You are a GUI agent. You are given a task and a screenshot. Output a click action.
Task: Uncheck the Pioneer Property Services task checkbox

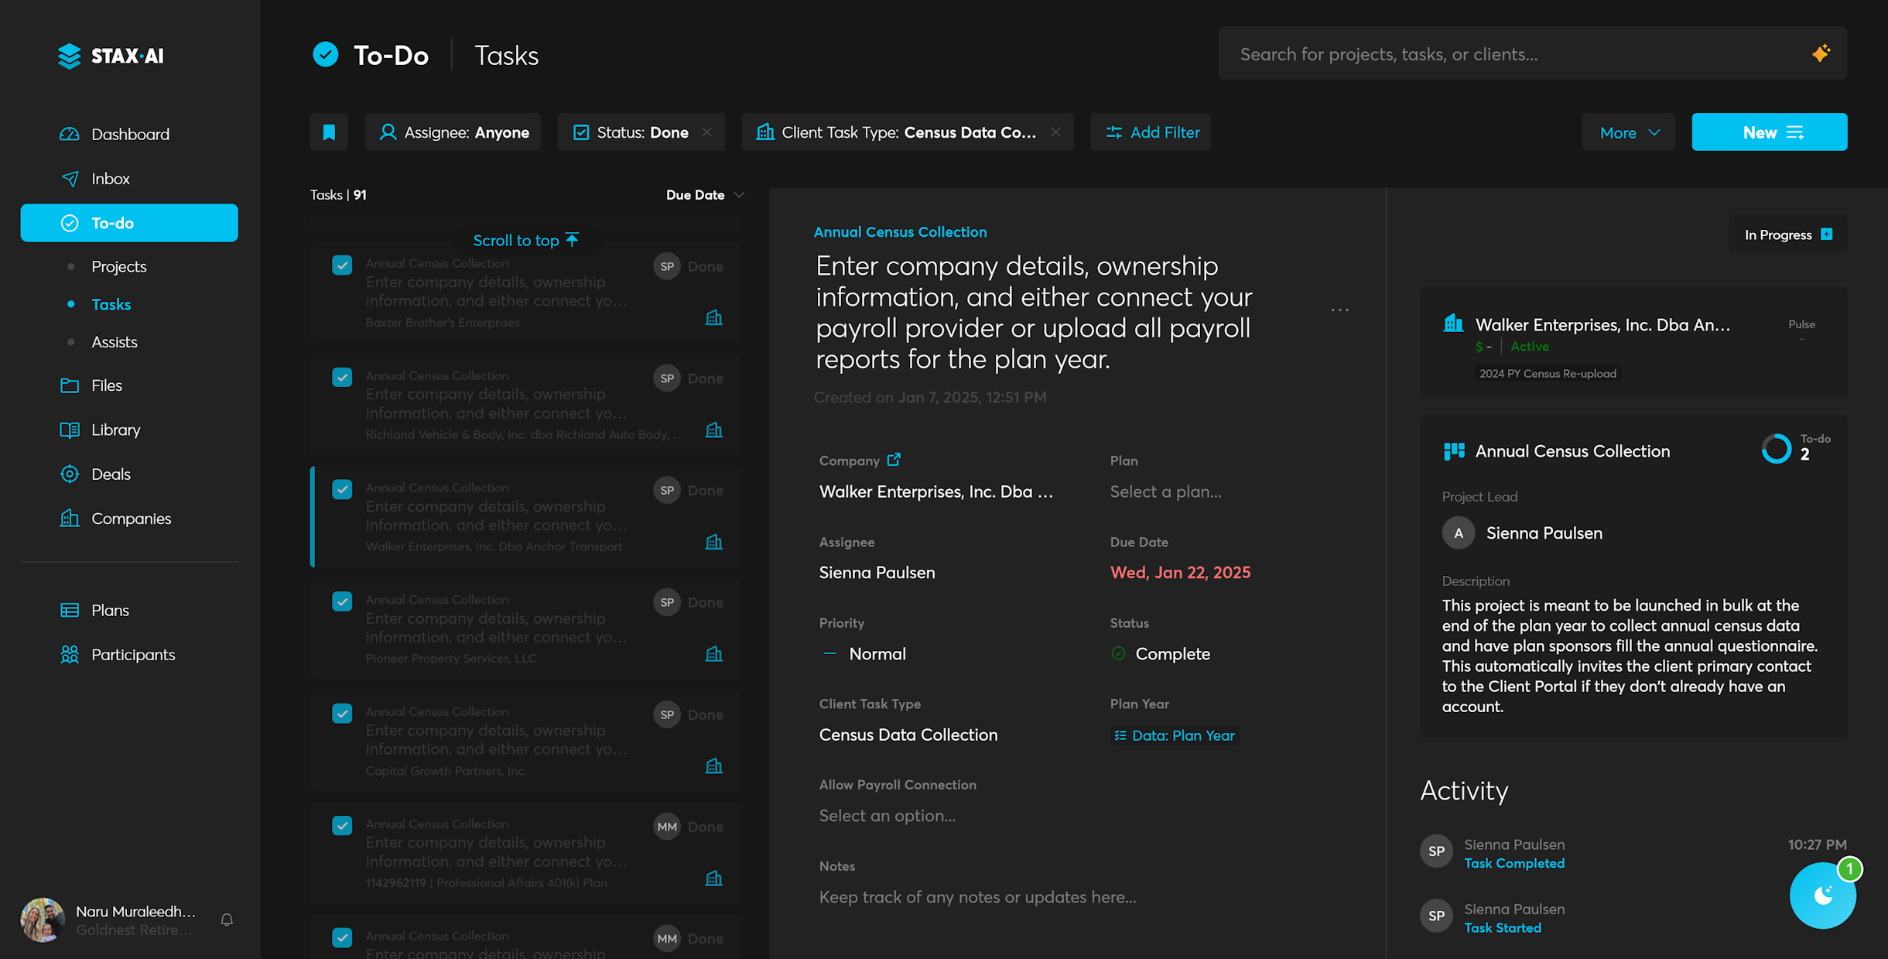coord(342,601)
